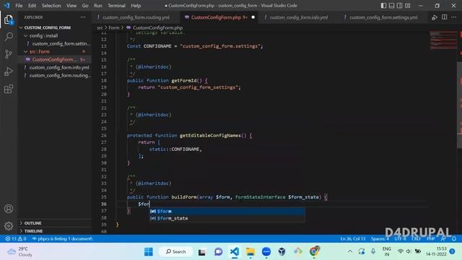Click the feedback icon in status bar

443,239
